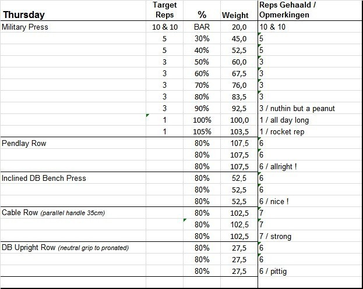This screenshot has height=289, width=363.
Task: Select the 76,0 weight cell
Action: pos(238,85)
